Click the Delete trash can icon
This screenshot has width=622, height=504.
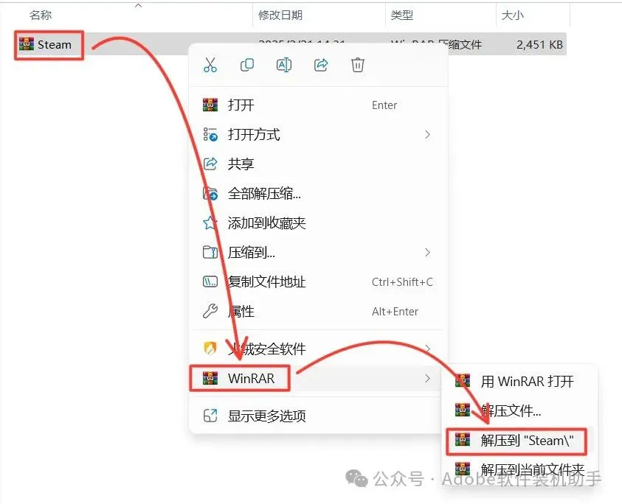pyautogui.click(x=357, y=65)
